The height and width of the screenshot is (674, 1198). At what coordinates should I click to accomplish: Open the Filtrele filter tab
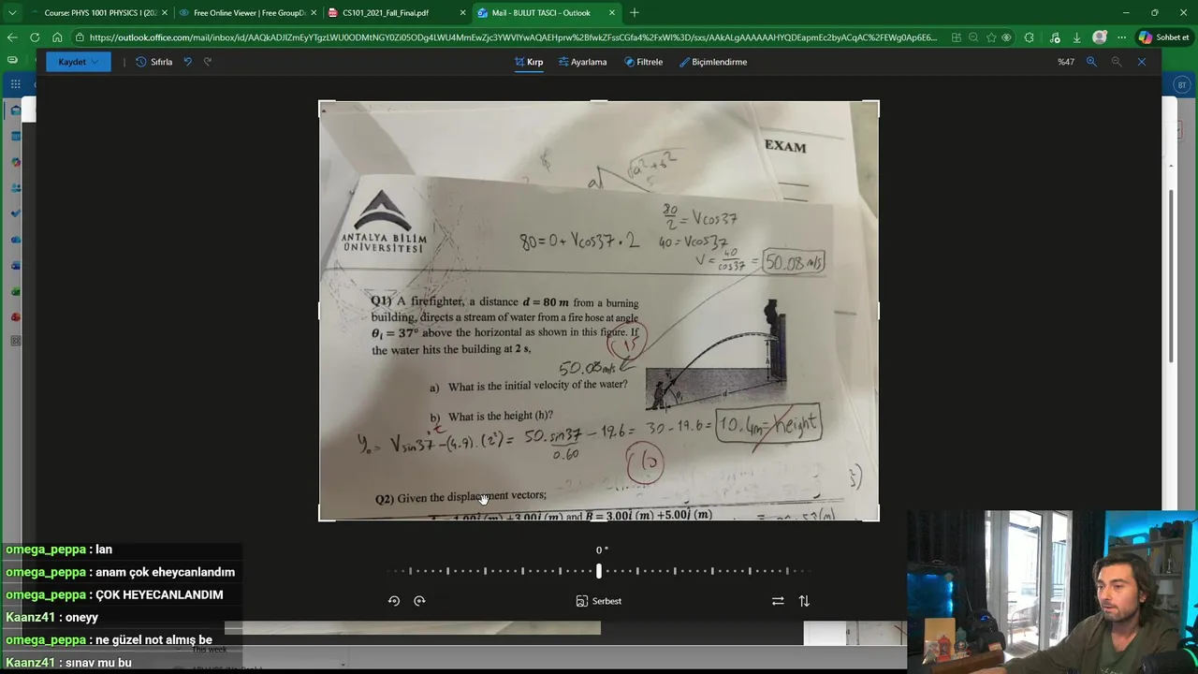point(643,62)
